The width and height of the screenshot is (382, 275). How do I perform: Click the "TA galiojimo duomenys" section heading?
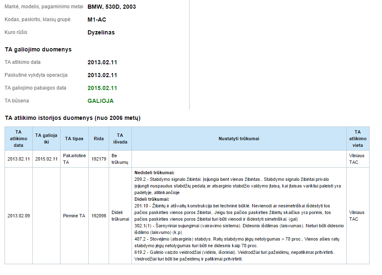click(x=38, y=49)
